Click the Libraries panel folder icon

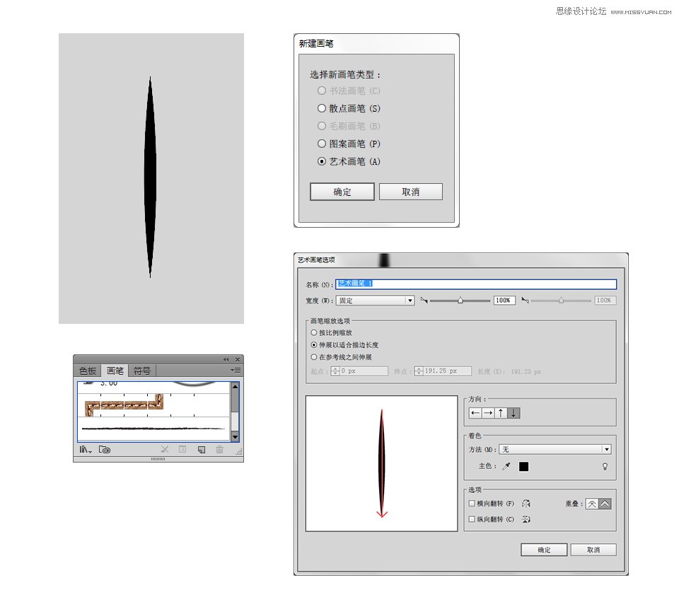(x=105, y=450)
